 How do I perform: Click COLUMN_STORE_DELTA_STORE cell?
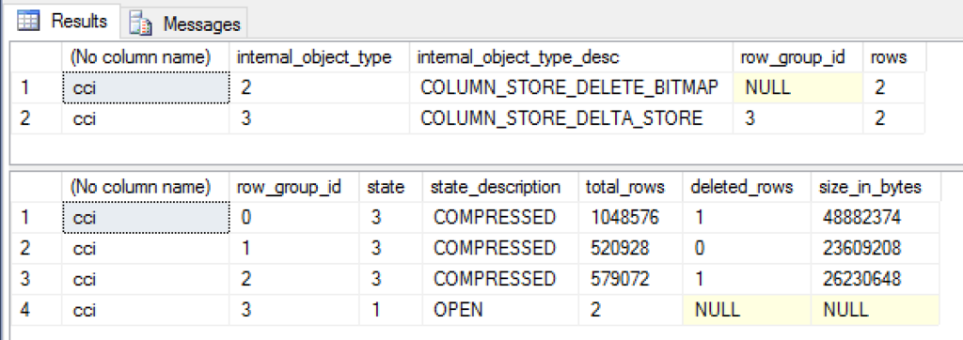[x=571, y=117]
